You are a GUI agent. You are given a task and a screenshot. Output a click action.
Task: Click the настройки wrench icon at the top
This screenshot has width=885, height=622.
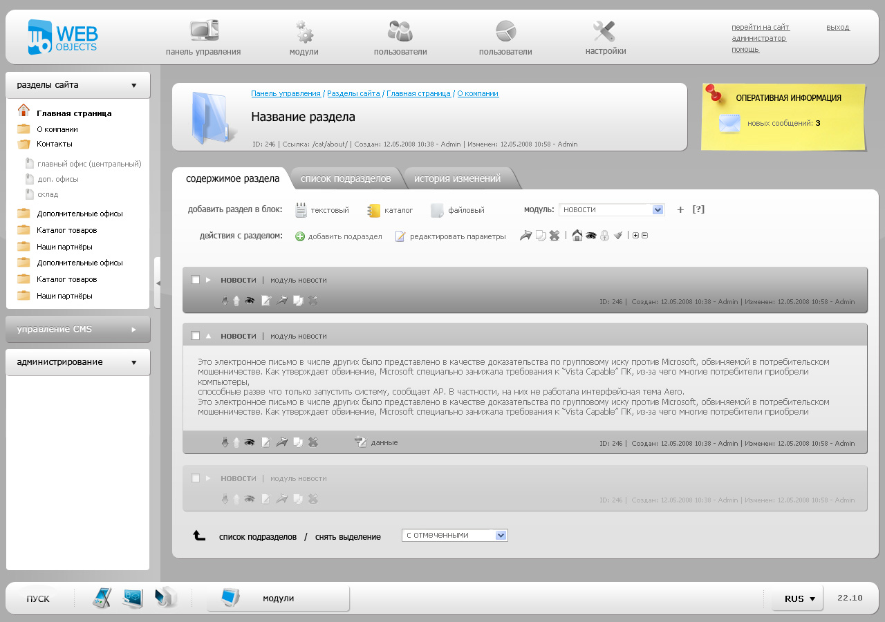(x=604, y=30)
